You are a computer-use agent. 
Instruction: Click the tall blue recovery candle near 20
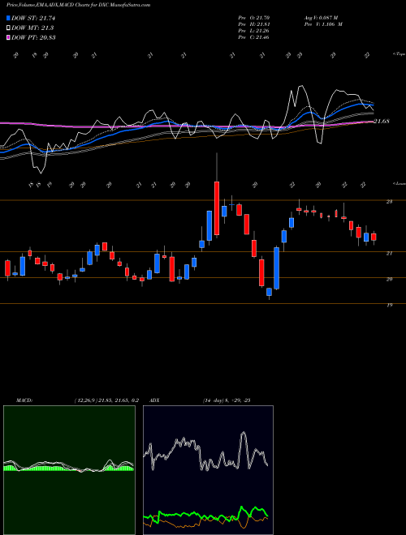276,268
